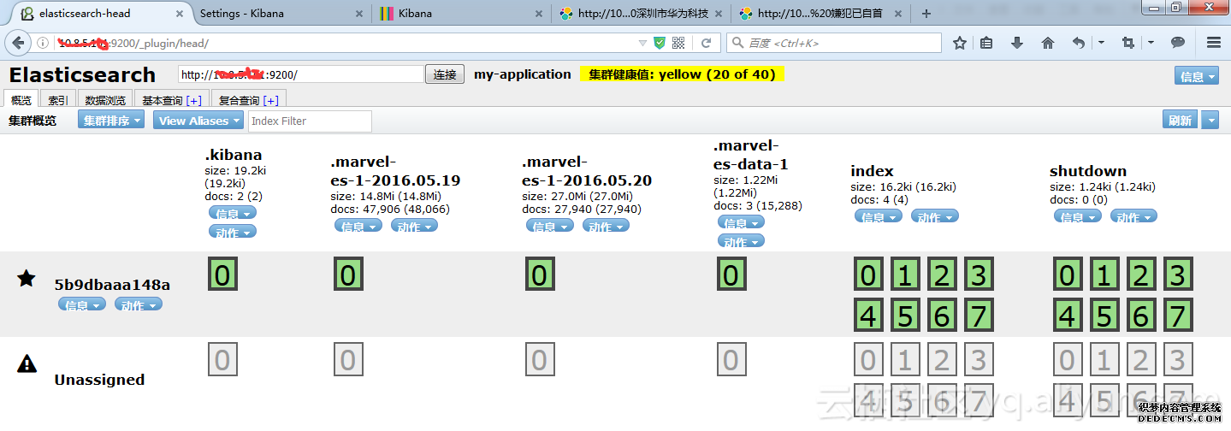Open the top-right 信息 dropdown
Screen dimensions: 1231x431
(1196, 76)
